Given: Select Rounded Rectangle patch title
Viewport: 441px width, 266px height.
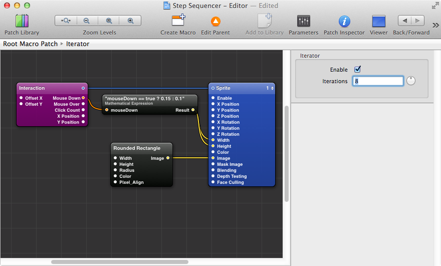Looking at the screenshot, I should click(137, 148).
